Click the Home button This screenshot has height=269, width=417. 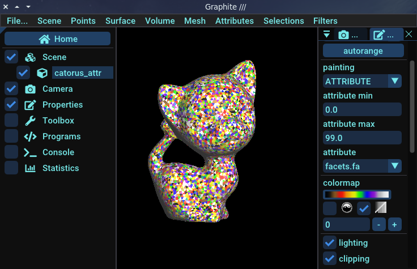point(57,39)
